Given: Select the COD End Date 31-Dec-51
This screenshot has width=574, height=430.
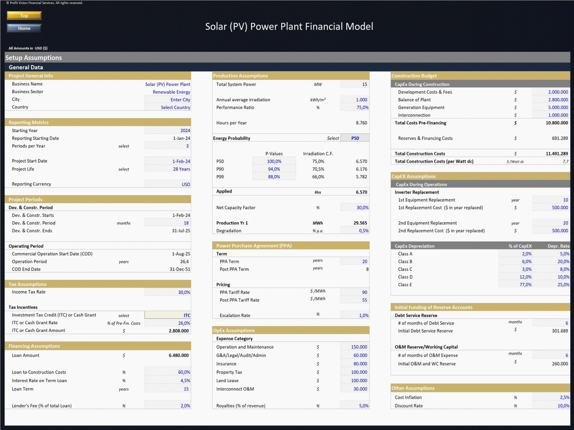Looking at the screenshot, I should [x=180, y=269].
